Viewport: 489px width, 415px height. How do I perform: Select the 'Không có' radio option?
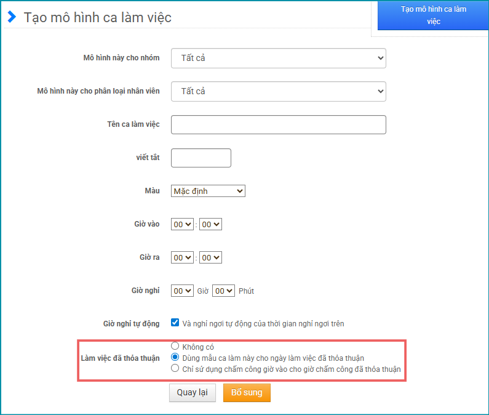coord(175,346)
